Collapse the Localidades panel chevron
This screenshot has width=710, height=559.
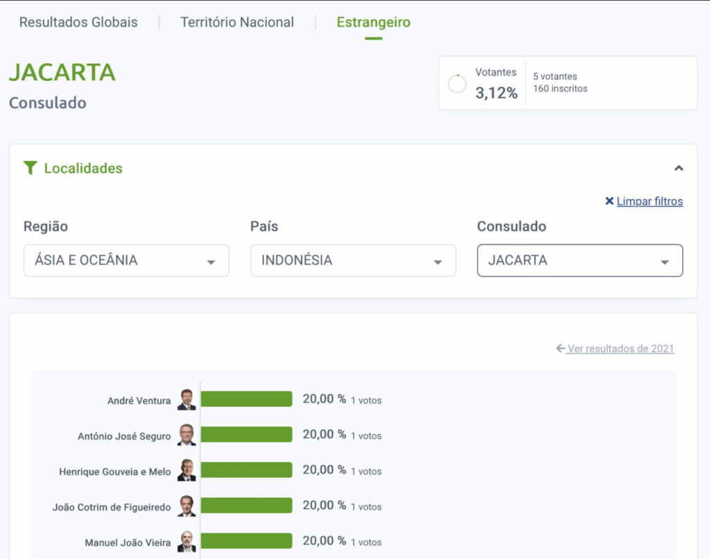[679, 168]
